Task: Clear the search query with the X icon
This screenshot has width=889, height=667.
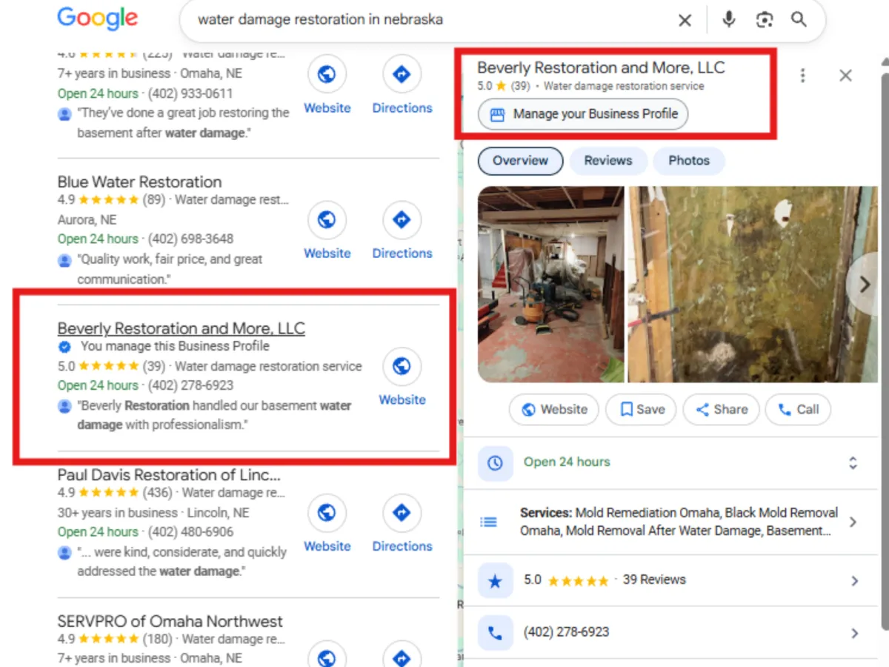Action: [685, 20]
